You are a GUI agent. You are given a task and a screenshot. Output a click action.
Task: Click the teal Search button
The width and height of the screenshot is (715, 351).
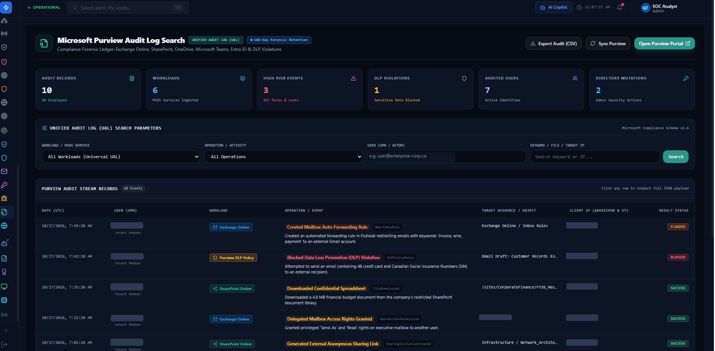click(675, 157)
